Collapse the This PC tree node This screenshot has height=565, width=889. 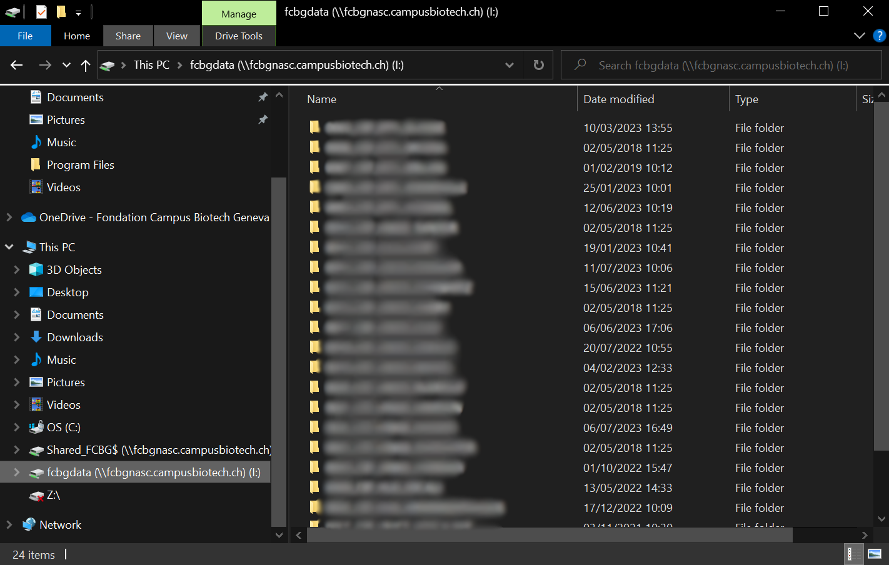(9, 247)
